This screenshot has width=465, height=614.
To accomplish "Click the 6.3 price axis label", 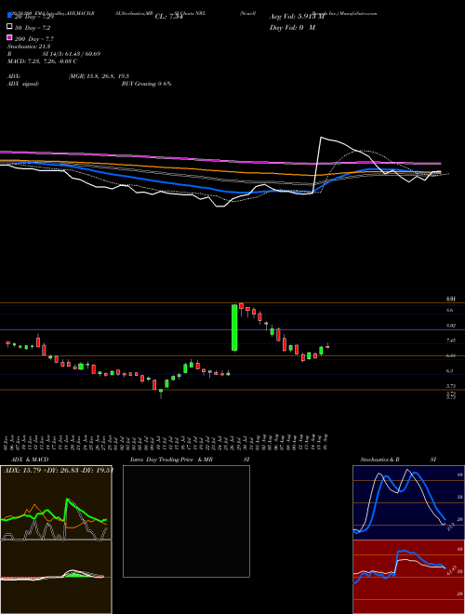I will [x=450, y=370].
